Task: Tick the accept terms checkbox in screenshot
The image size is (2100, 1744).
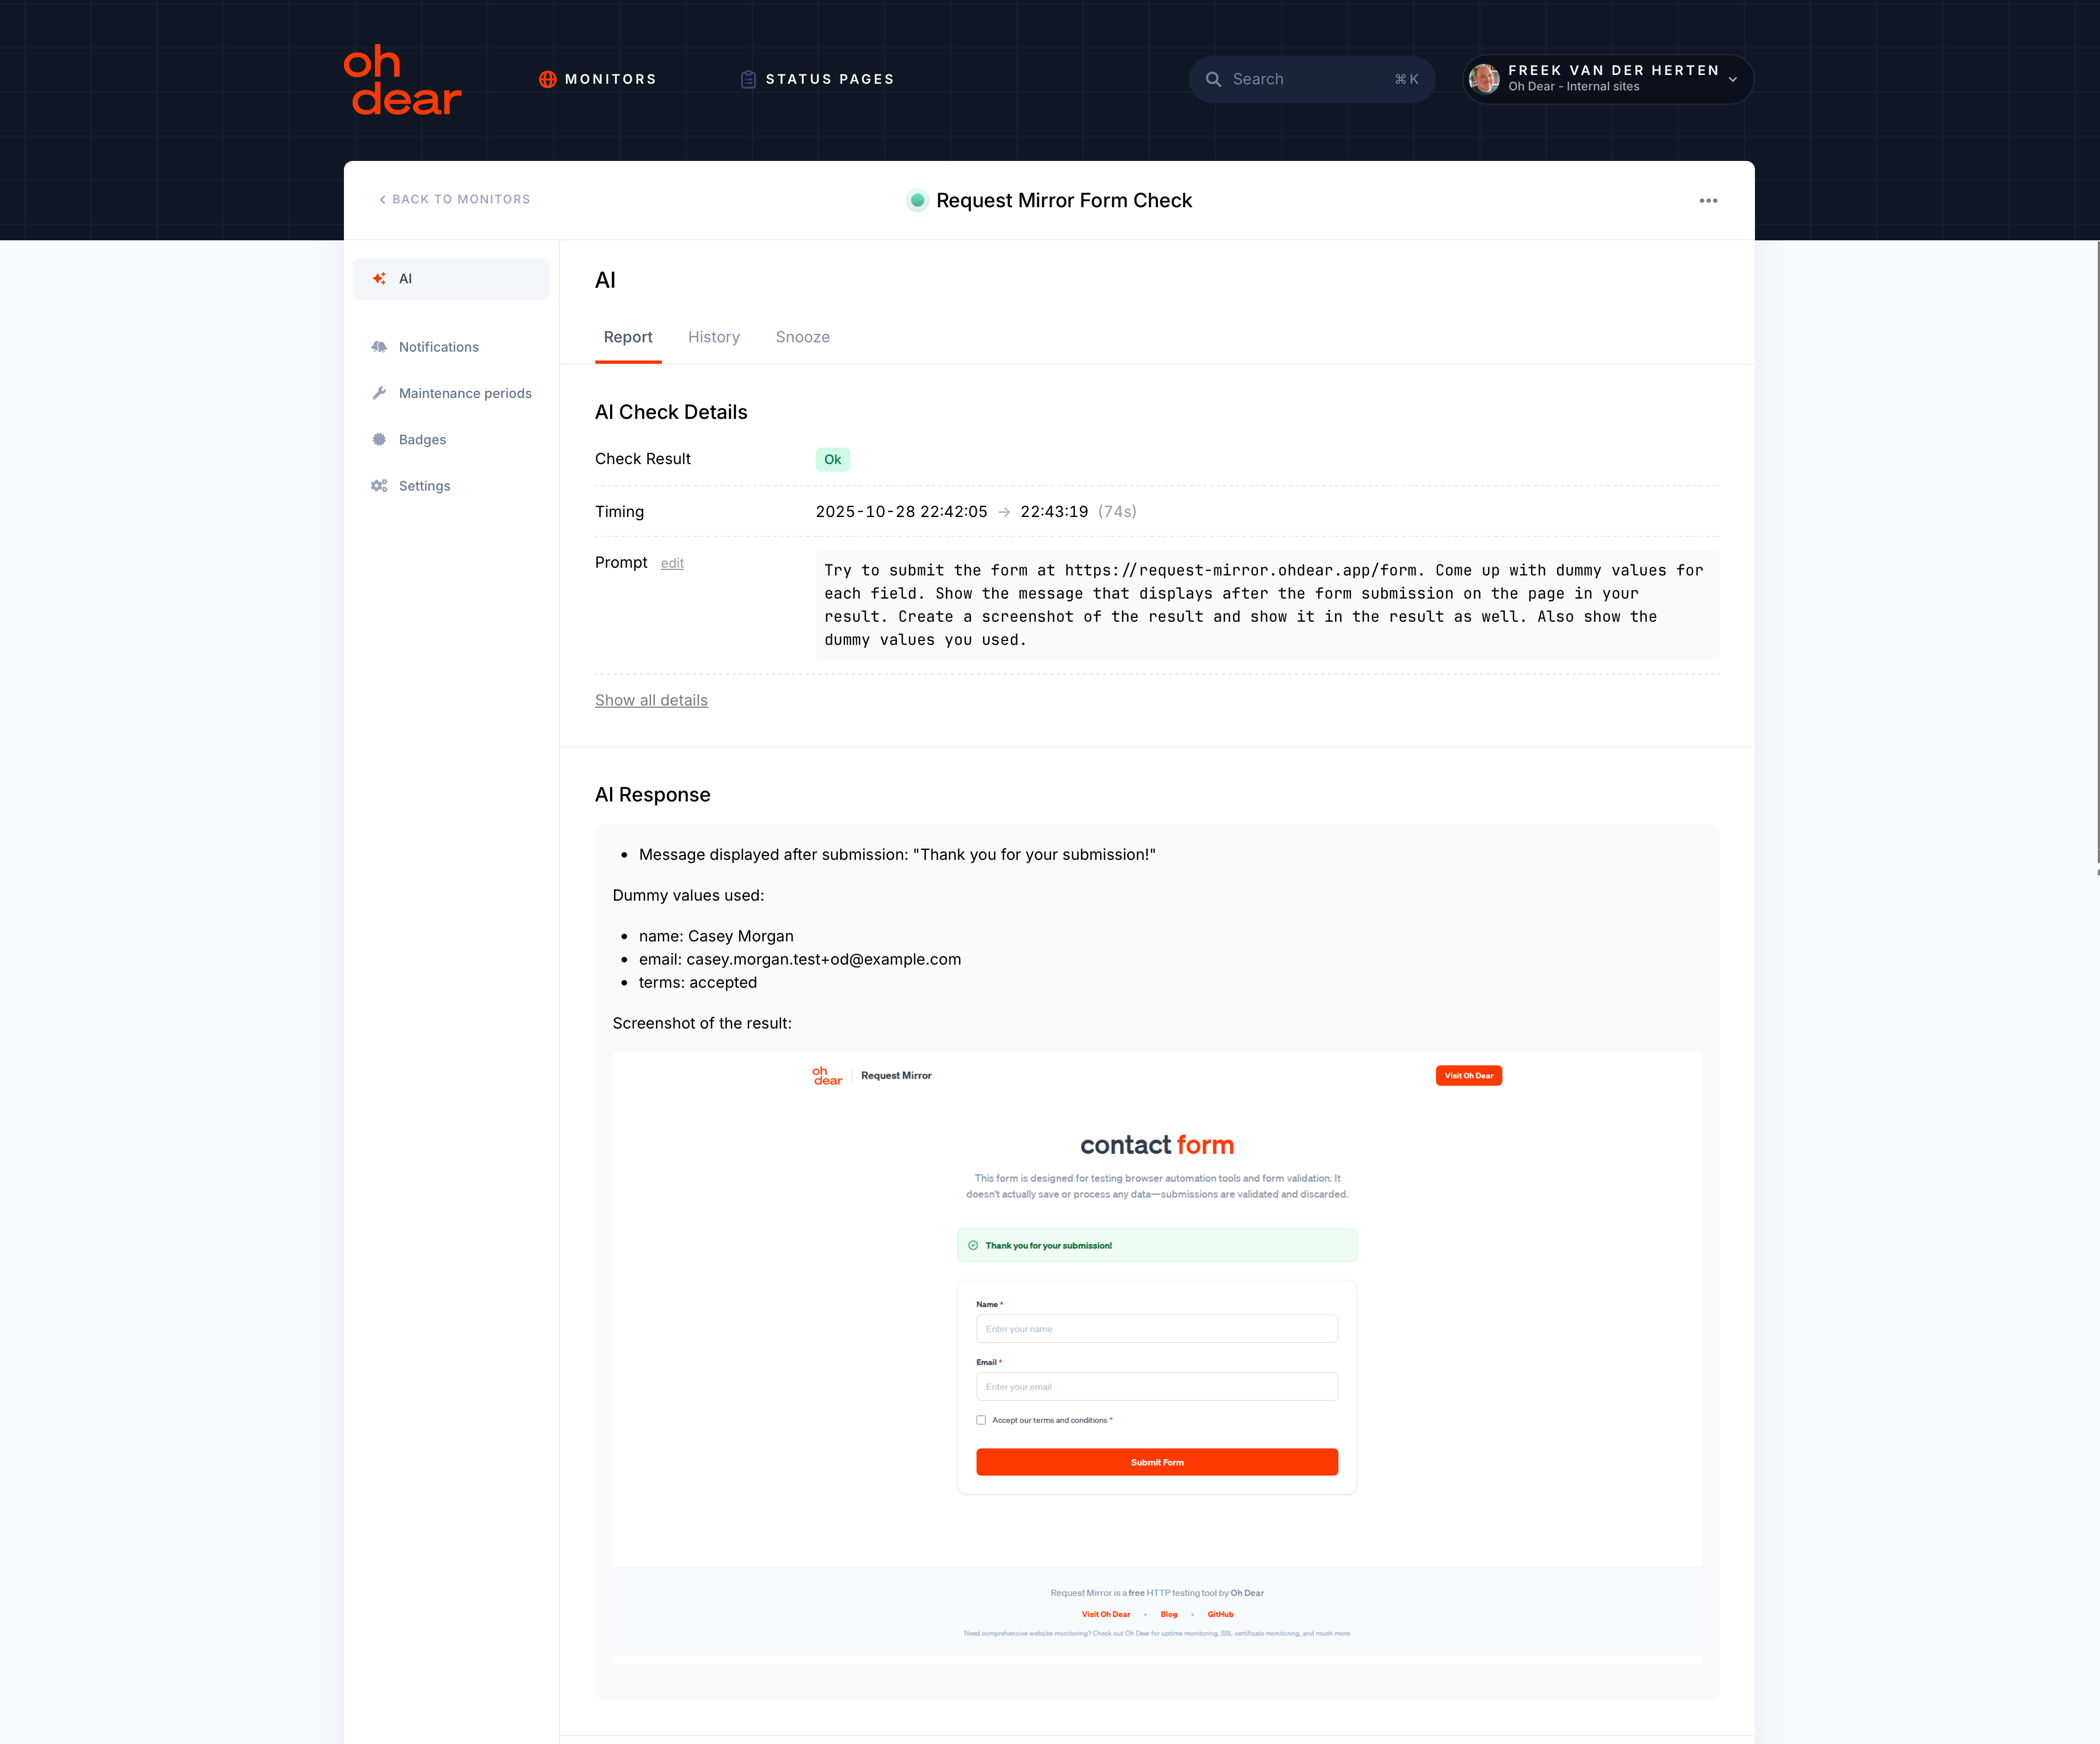Action: click(x=981, y=1420)
